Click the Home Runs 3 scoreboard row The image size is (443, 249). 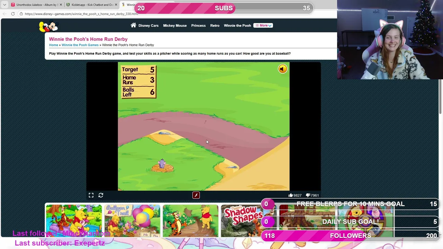(138, 80)
